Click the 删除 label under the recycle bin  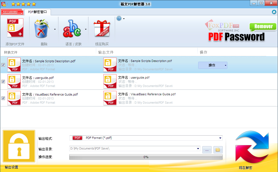pyautogui.click(x=44, y=44)
